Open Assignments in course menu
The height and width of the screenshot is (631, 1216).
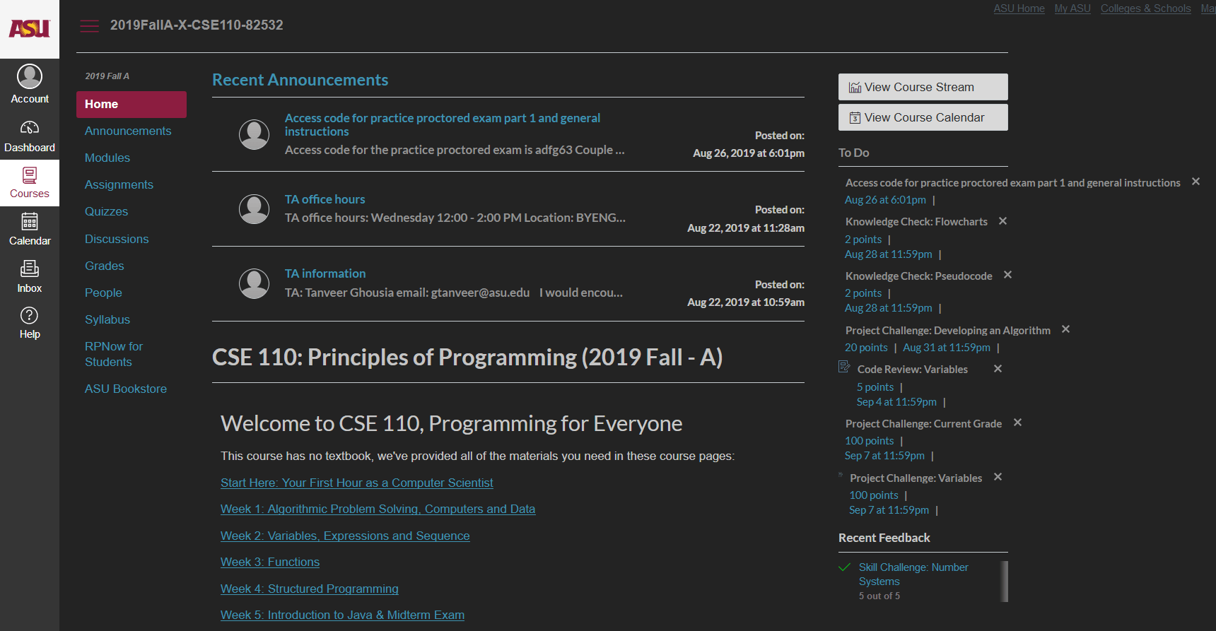tap(119, 185)
